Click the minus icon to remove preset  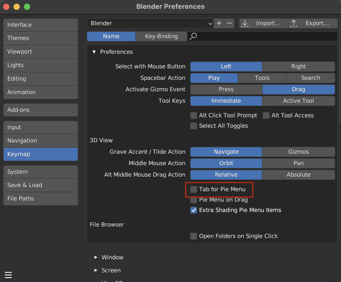[229, 23]
